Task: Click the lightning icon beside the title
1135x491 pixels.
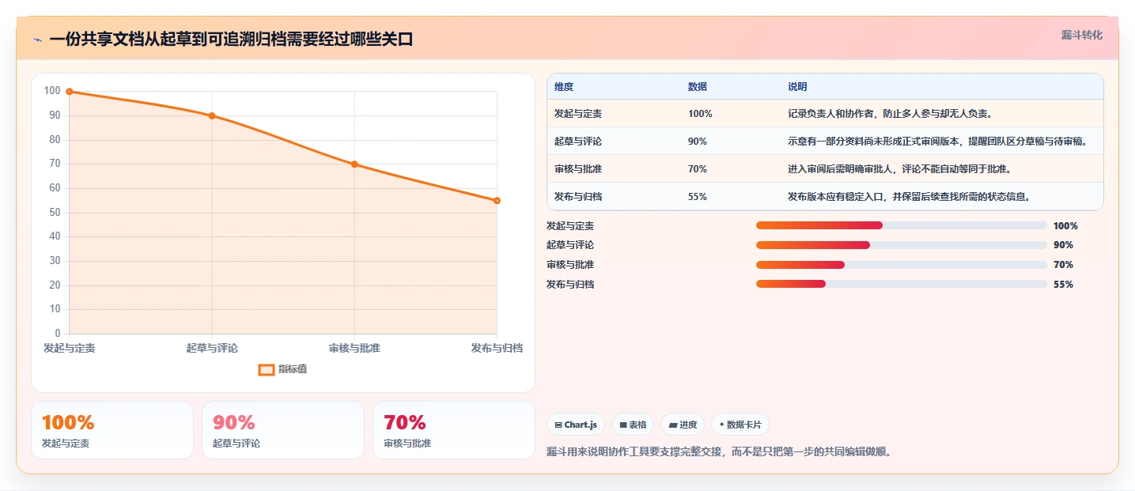Action: (37, 40)
